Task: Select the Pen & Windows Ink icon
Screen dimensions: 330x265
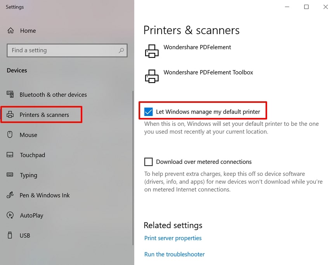Action: click(x=10, y=195)
